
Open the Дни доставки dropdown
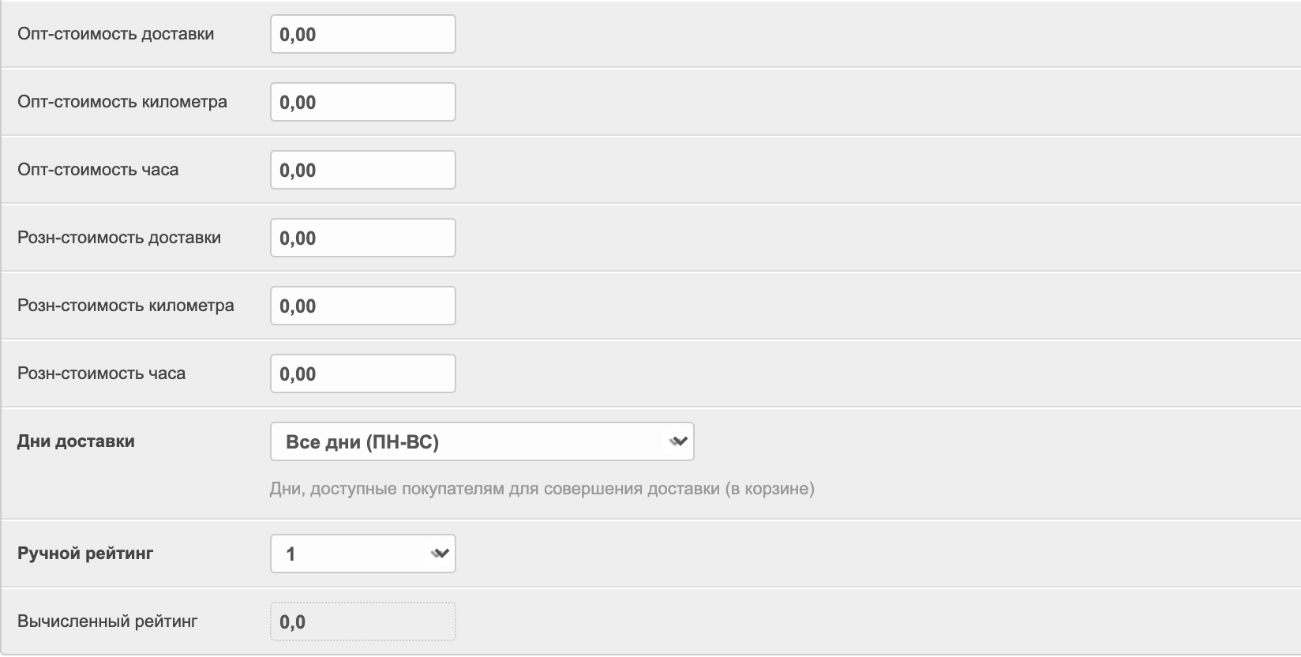pyautogui.click(x=482, y=442)
